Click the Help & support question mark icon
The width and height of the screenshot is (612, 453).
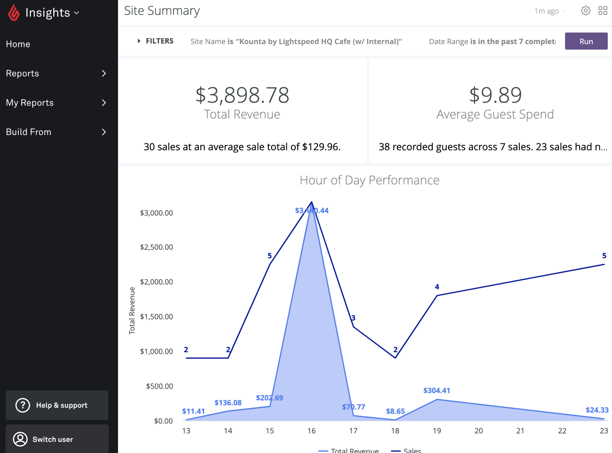pos(23,405)
